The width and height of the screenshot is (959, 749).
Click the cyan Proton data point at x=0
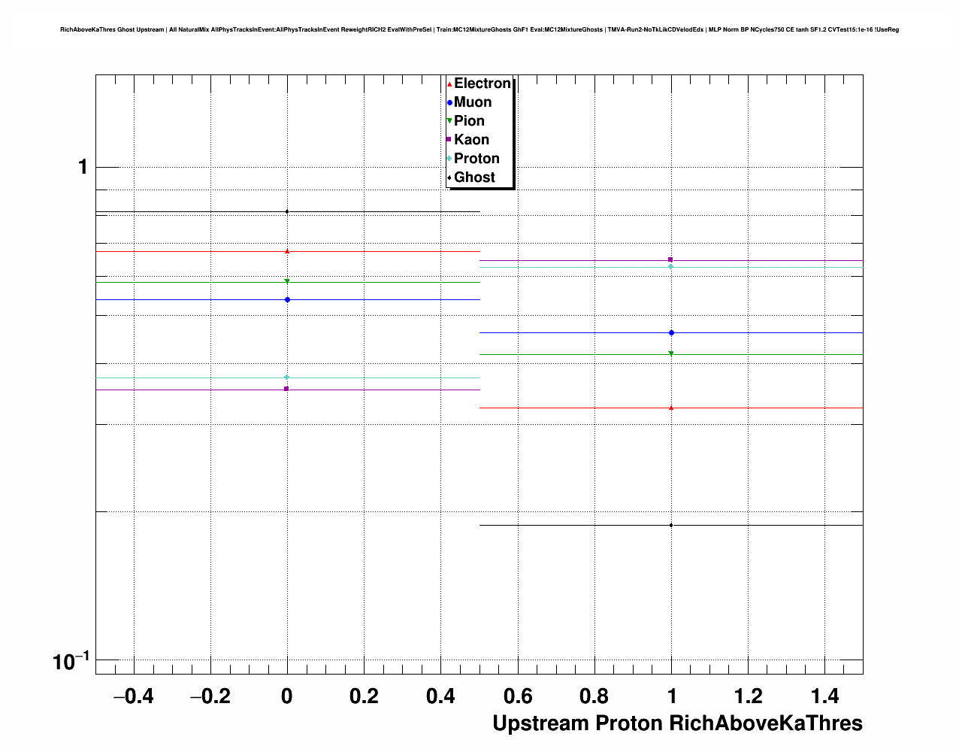[x=287, y=377]
